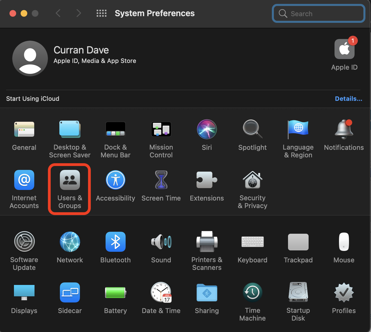Show all preferences grid button
This screenshot has width=371, height=332.
tap(101, 13)
